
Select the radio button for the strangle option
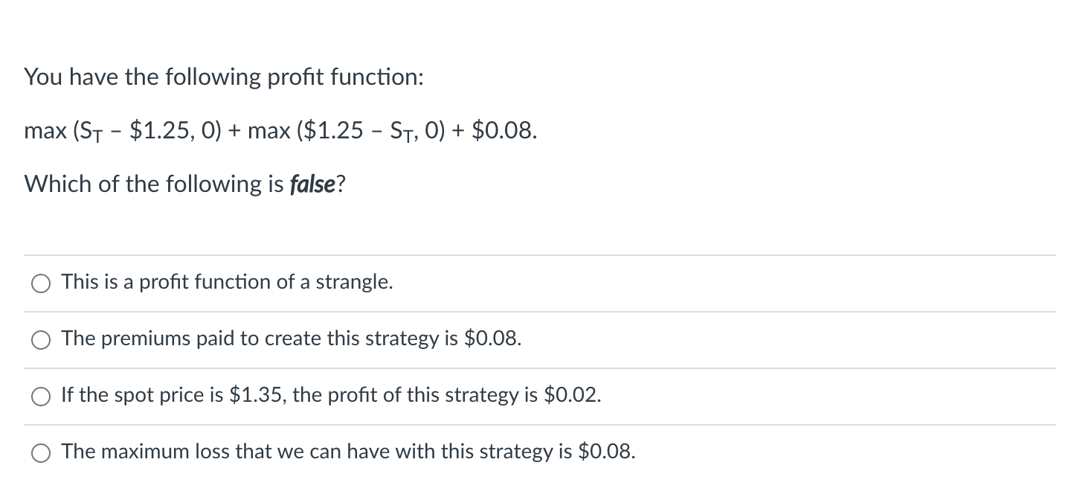(41, 283)
